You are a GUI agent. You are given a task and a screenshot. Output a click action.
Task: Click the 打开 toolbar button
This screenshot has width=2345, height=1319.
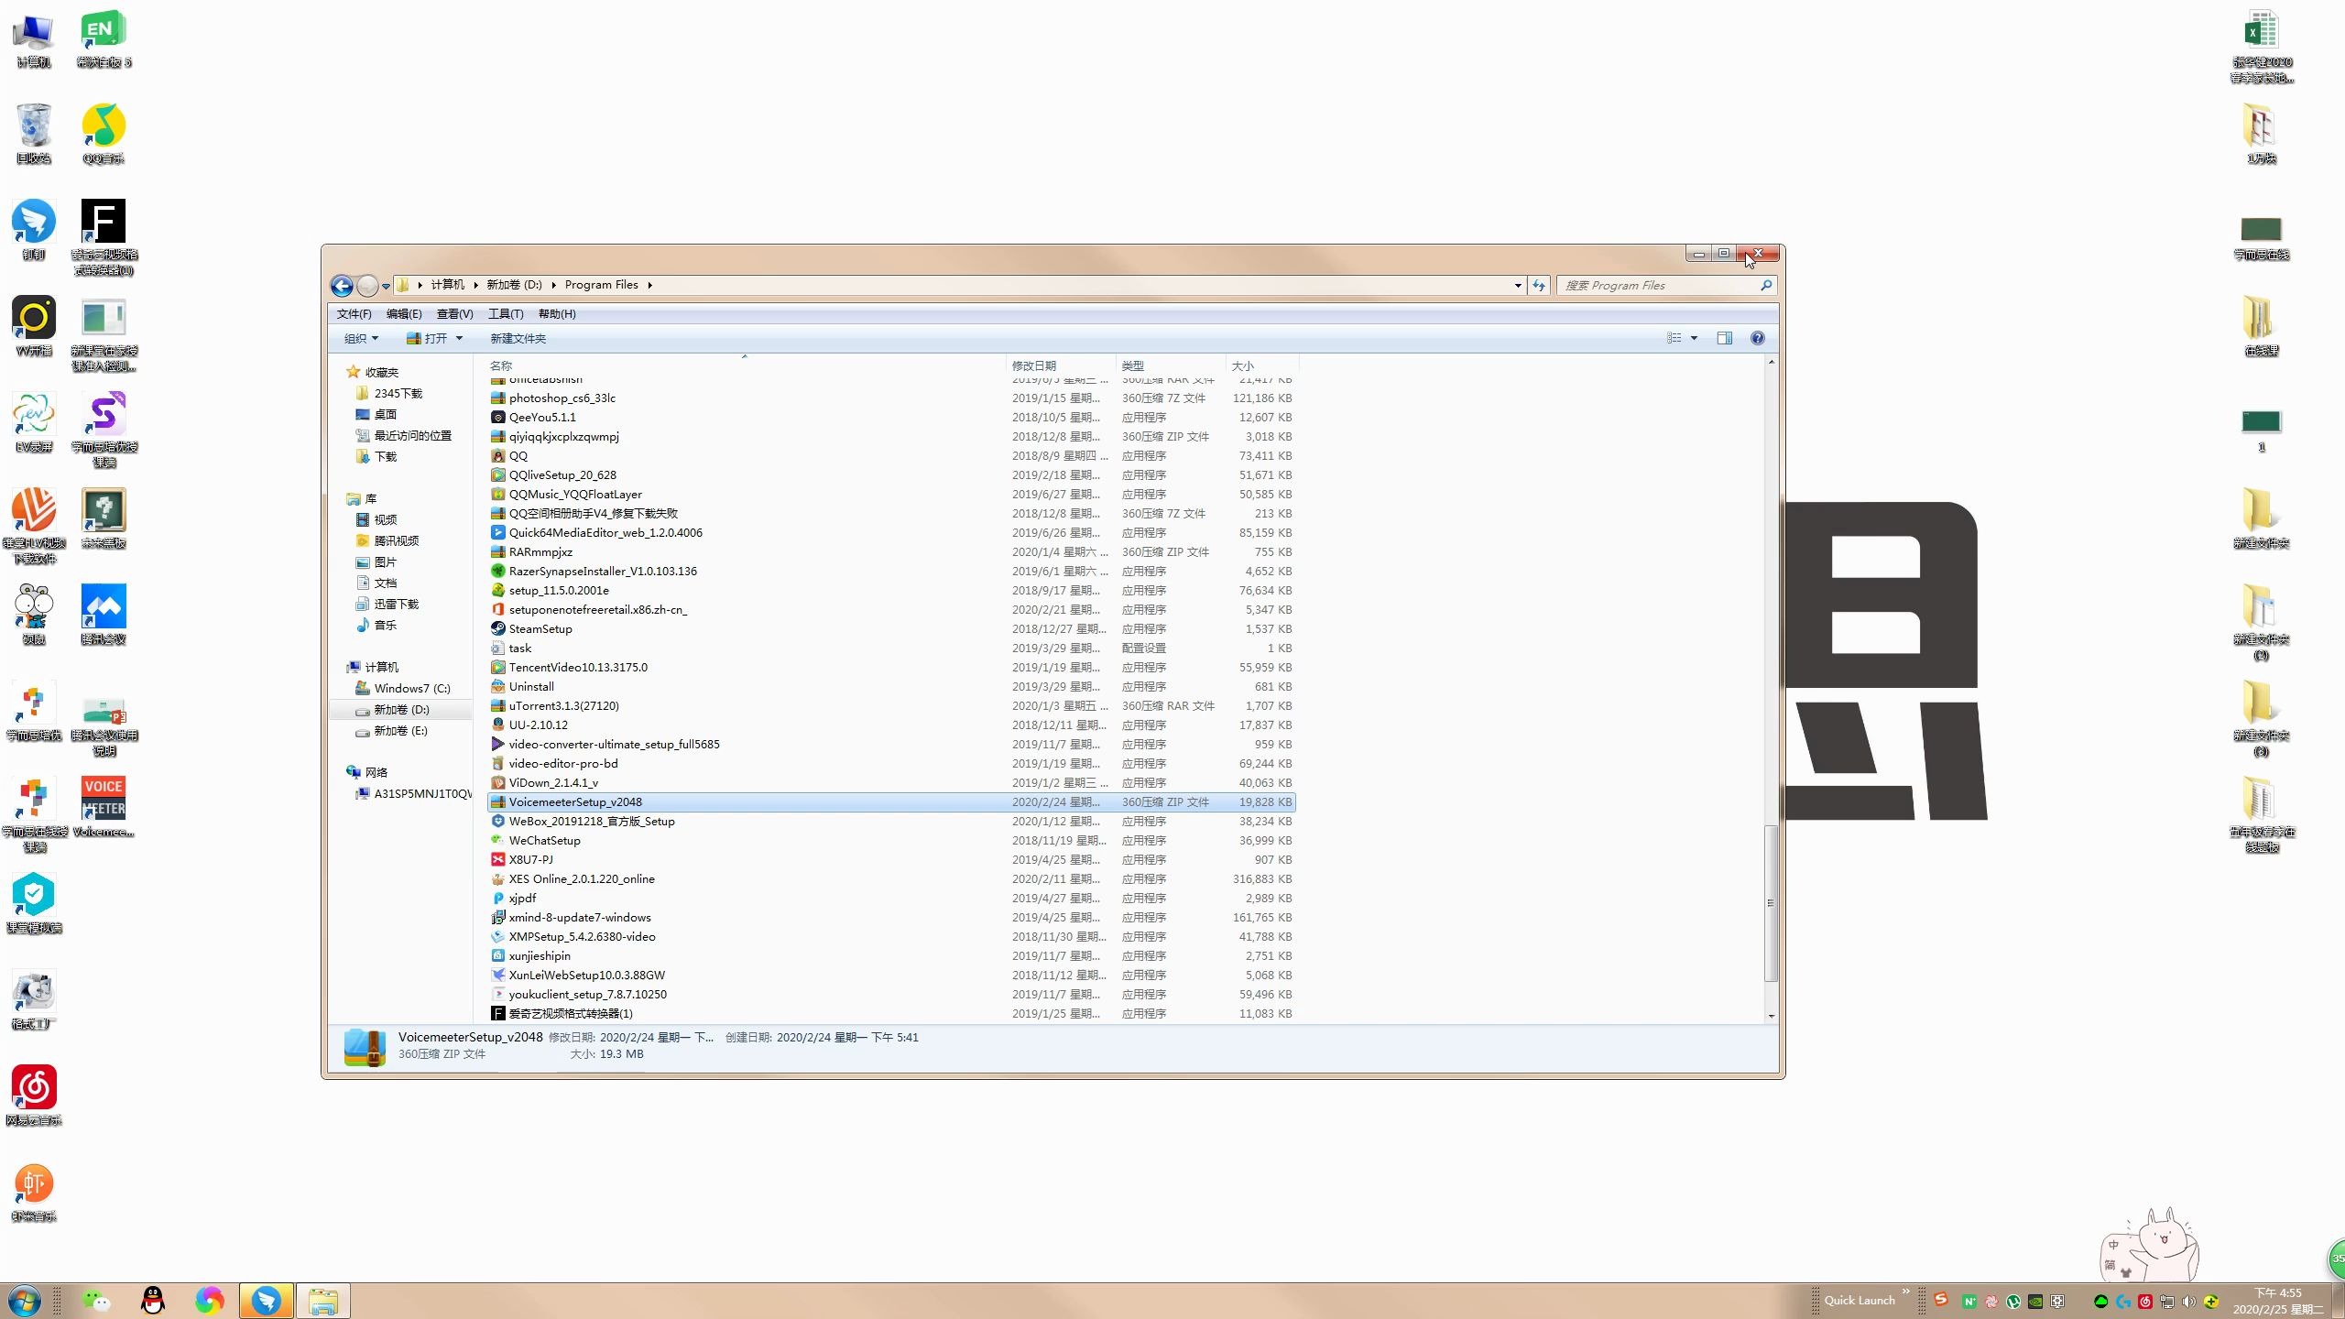[x=429, y=339]
